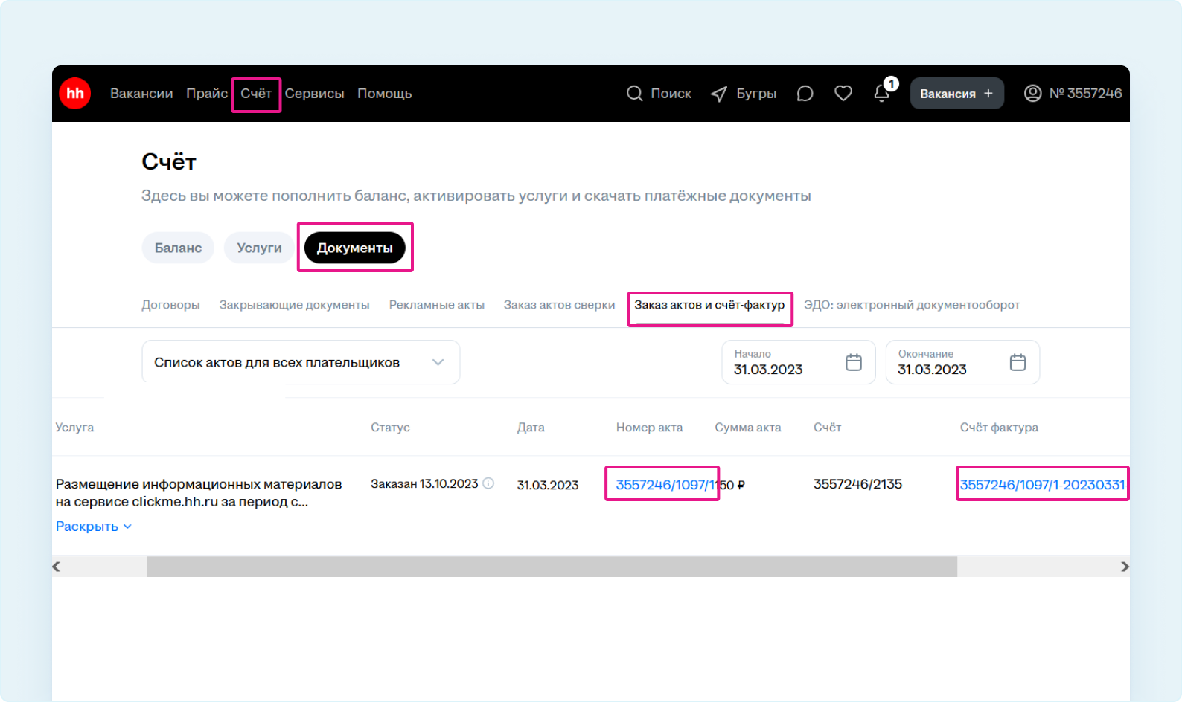Open search via the magnifier icon
This screenshot has height=702, width=1182.
click(x=634, y=94)
